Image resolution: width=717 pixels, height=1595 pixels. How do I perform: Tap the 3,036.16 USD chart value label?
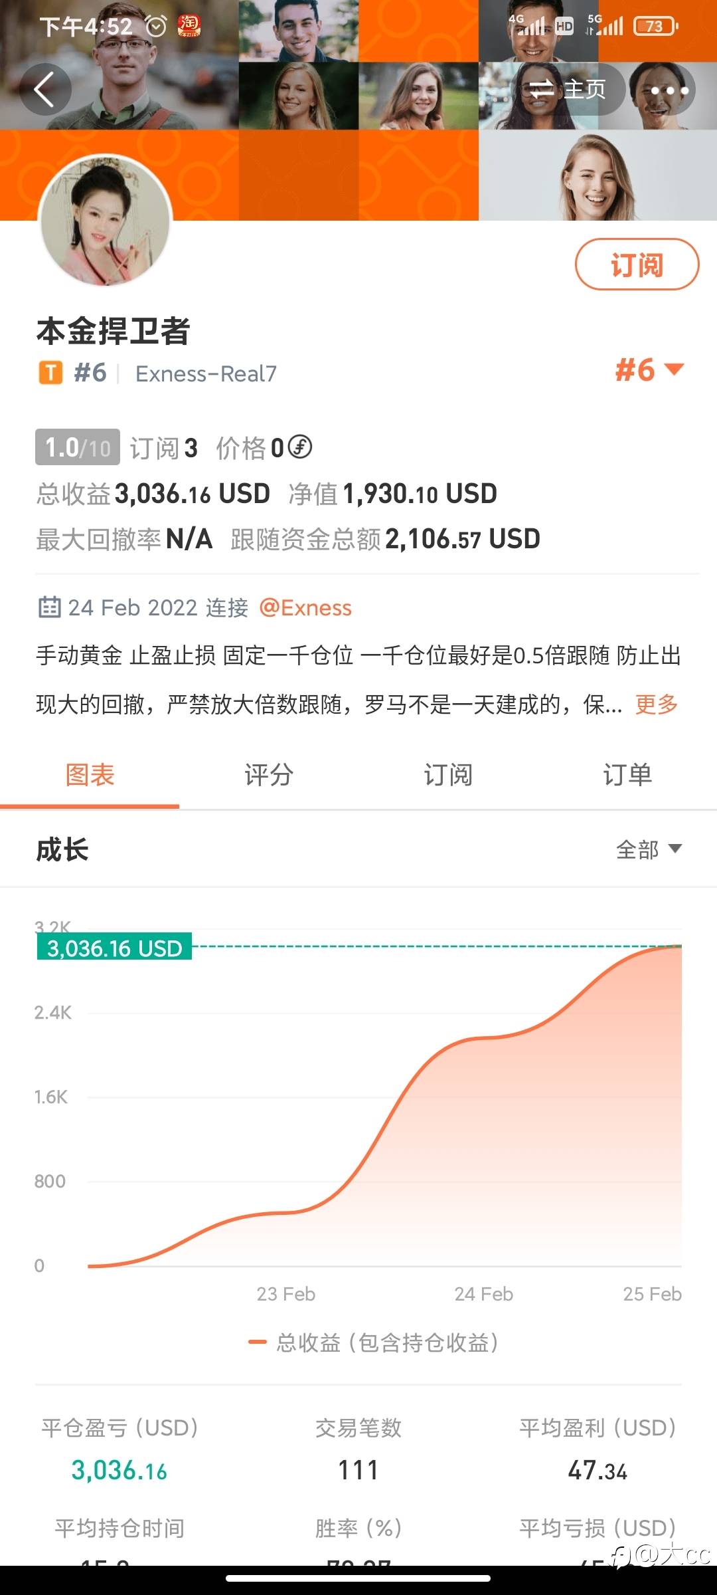(114, 947)
